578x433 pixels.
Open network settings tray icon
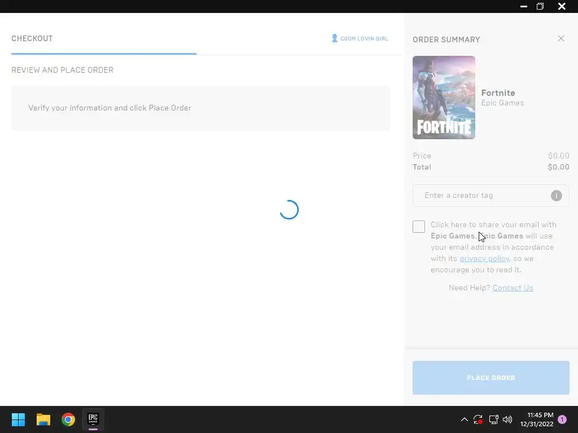click(493, 419)
